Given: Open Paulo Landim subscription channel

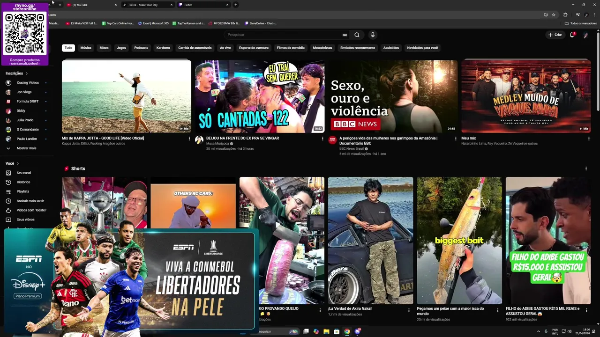Looking at the screenshot, I should [x=27, y=139].
